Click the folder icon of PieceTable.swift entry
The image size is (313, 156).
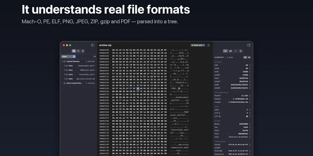67,74
